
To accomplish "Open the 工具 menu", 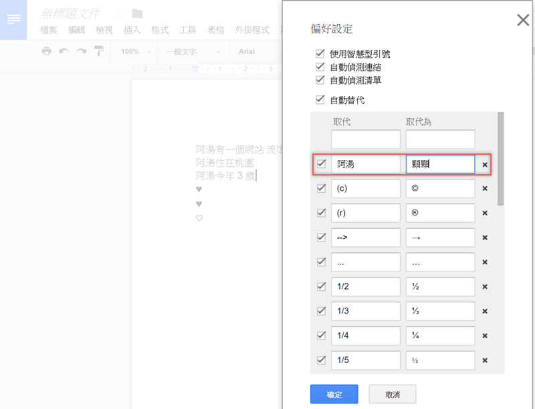I will tap(188, 30).
